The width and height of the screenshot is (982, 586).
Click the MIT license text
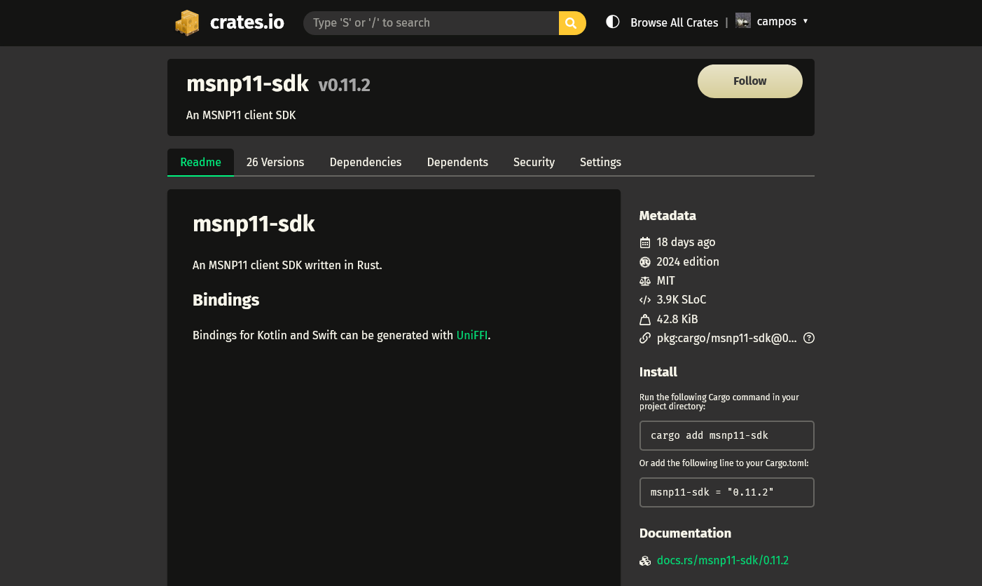click(x=666, y=280)
